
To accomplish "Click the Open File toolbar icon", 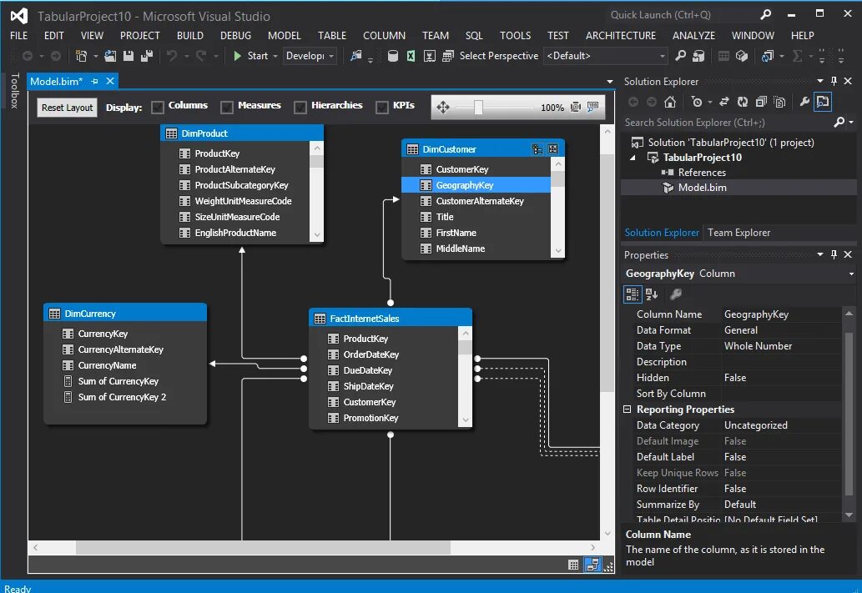I will (x=110, y=56).
